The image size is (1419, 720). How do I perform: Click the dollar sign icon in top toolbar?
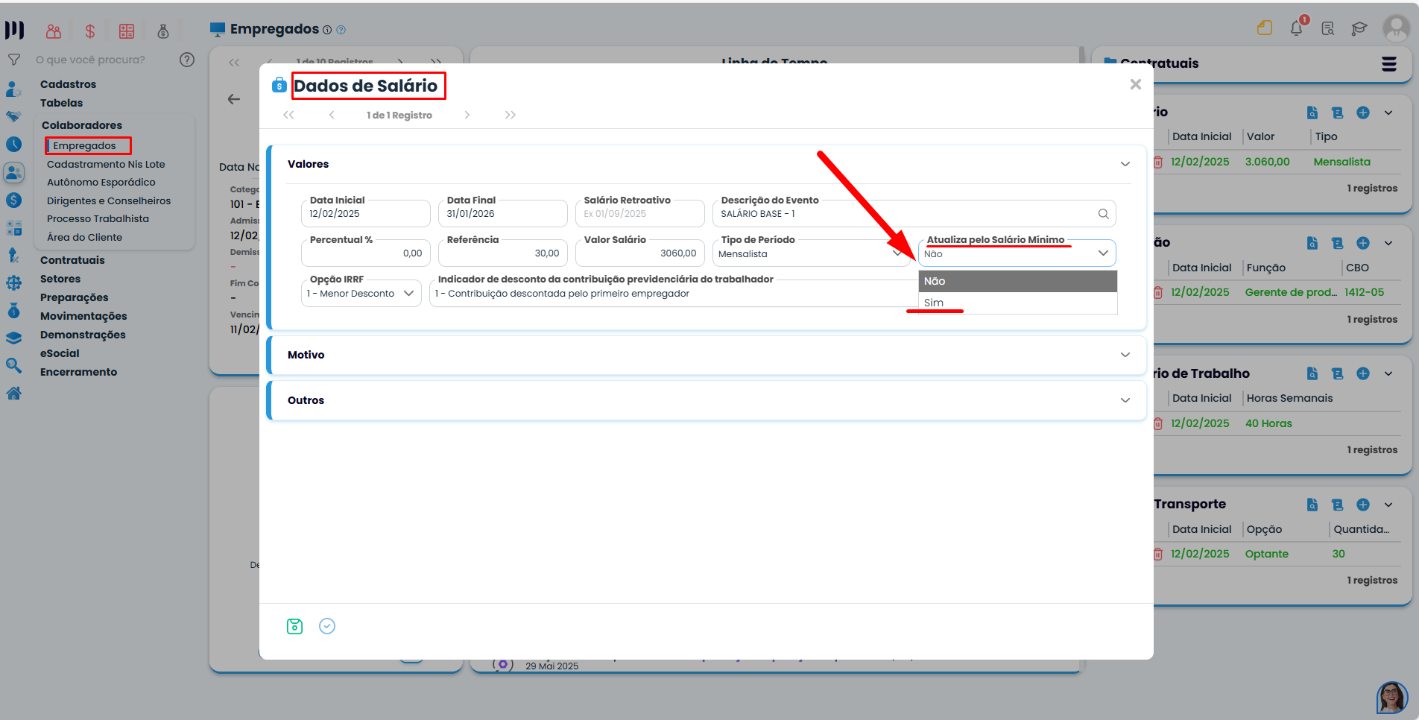pos(90,31)
